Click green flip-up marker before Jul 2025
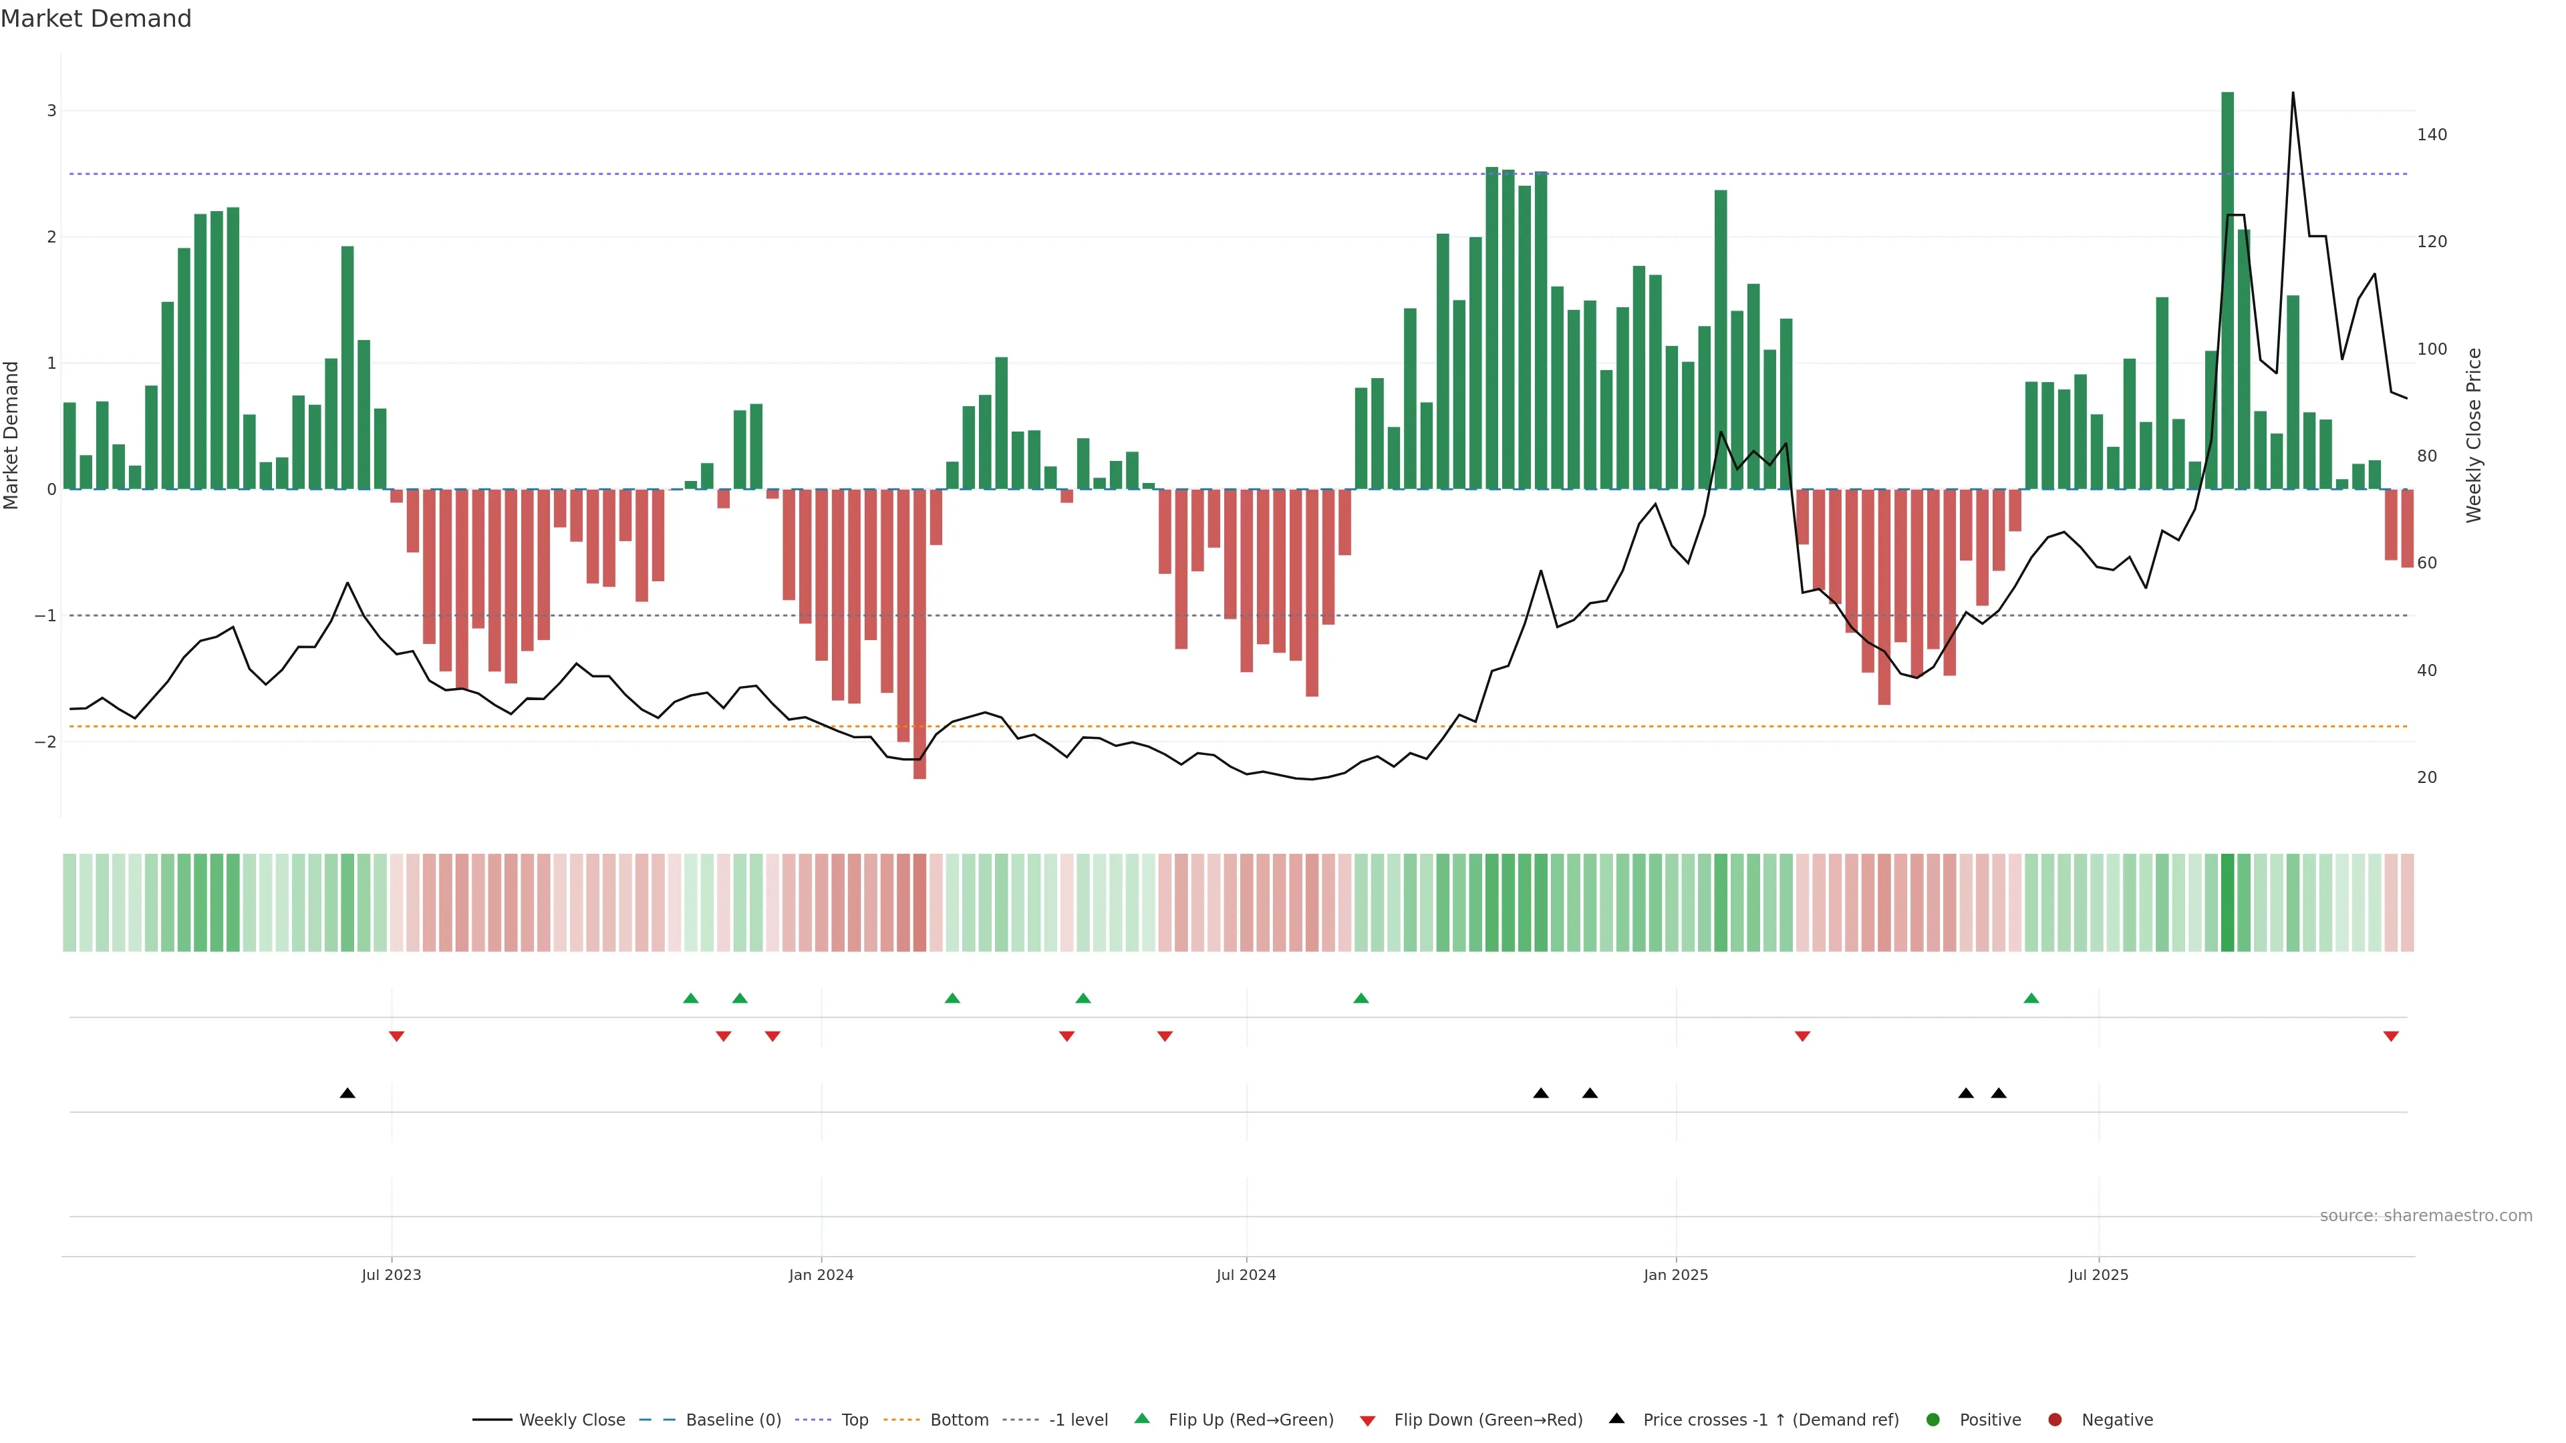Image resolution: width=2566 pixels, height=1443 pixels. pos(2031,998)
